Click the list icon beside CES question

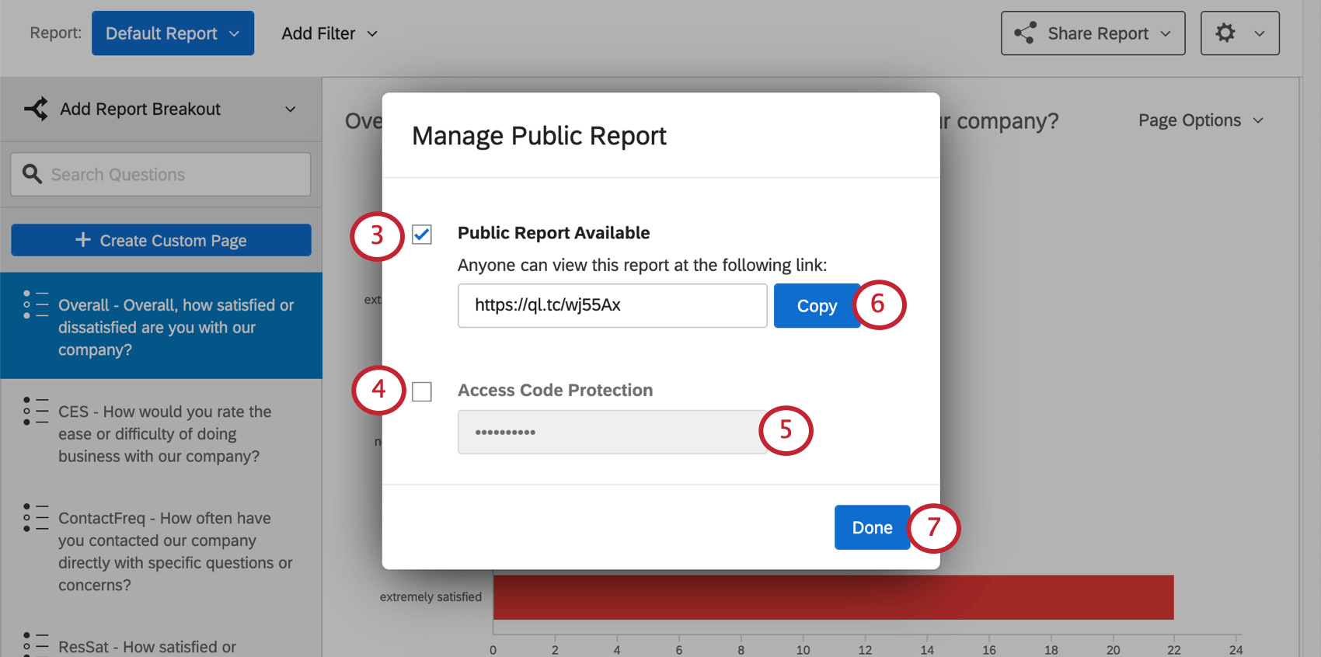tap(36, 411)
